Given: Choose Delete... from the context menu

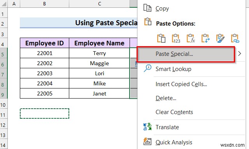Looking at the screenshot, I should (166, 98).
